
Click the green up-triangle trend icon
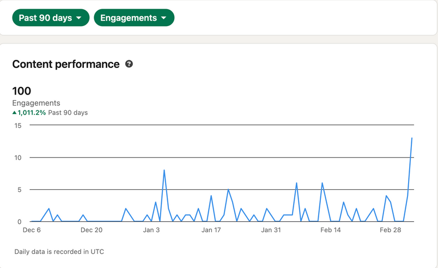(x=15, y=113)
